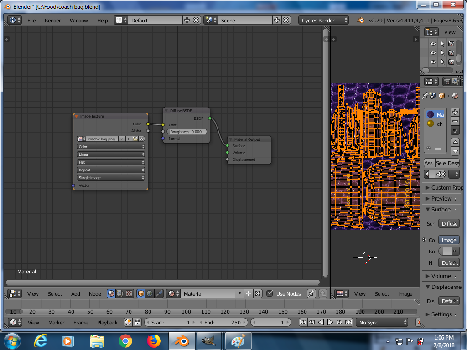Open the Node menu in the node editor
This screenshot has width=467, height=350.
[x=95, y=294]
